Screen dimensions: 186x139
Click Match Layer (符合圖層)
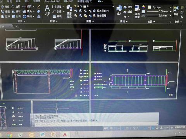point(100,15)
